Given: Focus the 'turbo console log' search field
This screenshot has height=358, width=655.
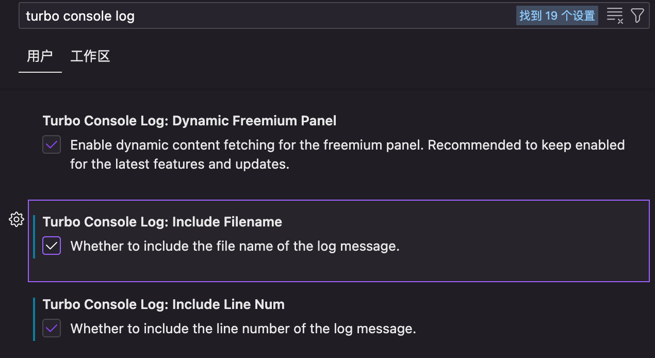Looking at the screenshot, I should pos(268,16).
